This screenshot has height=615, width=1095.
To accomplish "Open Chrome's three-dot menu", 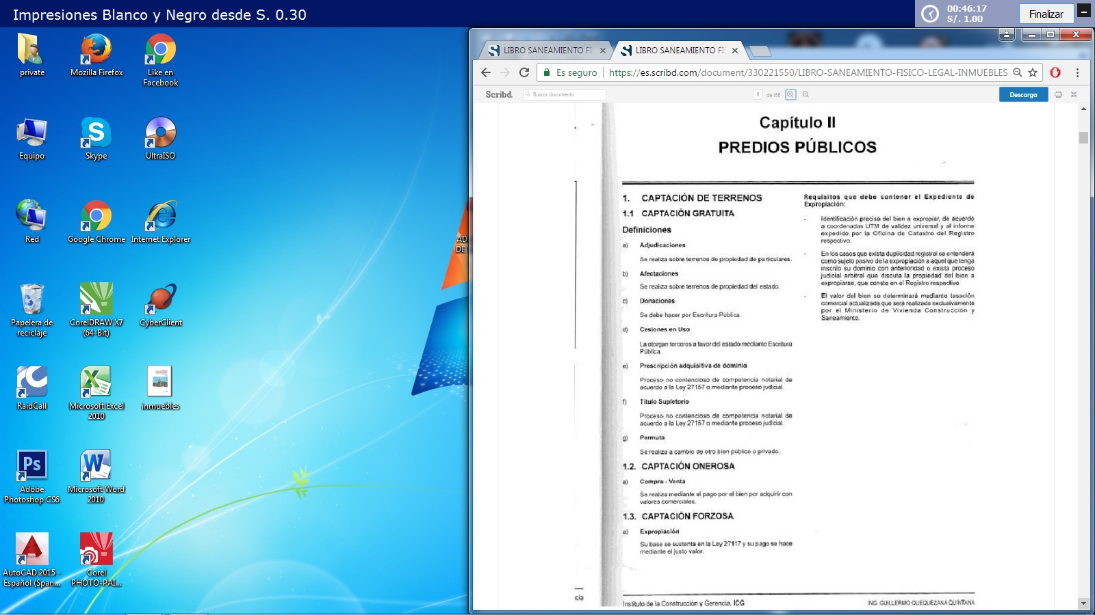I will tap(1077, 72).
